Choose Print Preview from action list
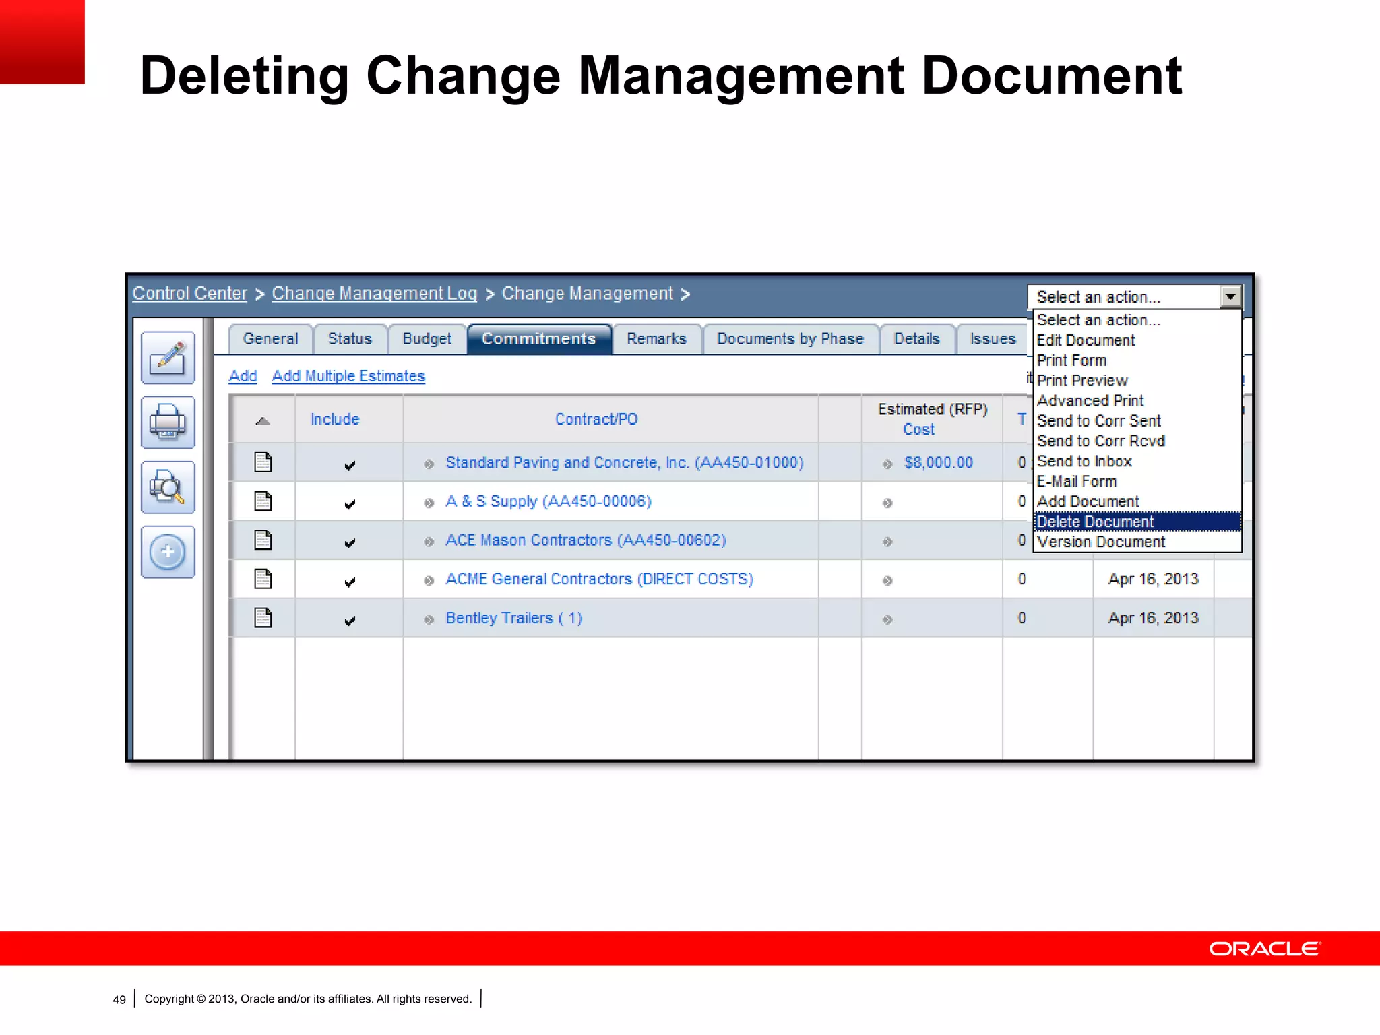The height and width of the screenshot is (1035, 1380). (x=1137, y=381)
